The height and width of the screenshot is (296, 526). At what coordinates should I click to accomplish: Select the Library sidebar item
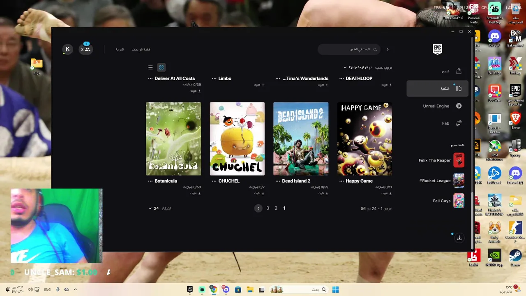(x=437, y=88)
